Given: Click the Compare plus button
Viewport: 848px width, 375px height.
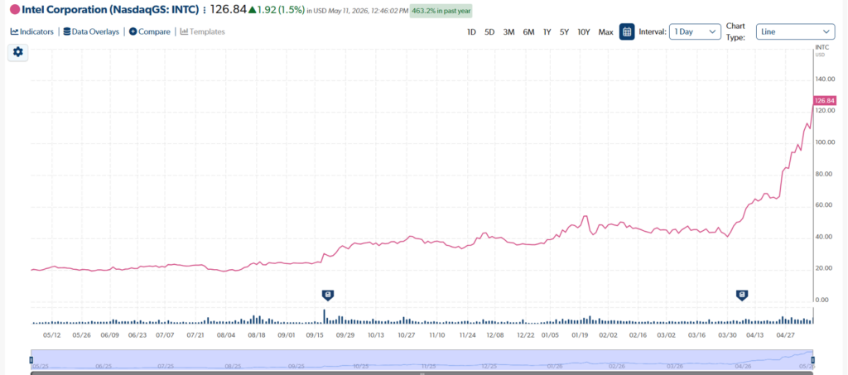Looking at the screenshot, I should click(132, 32).
